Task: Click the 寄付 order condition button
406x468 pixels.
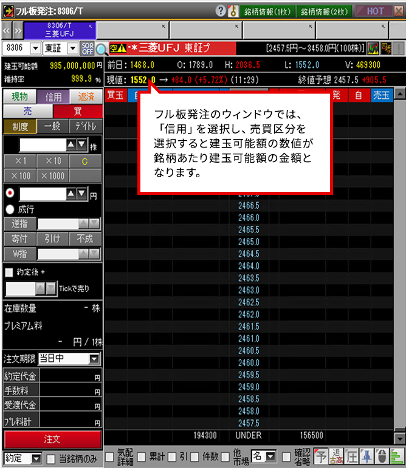Action: (x=20, y=239)
